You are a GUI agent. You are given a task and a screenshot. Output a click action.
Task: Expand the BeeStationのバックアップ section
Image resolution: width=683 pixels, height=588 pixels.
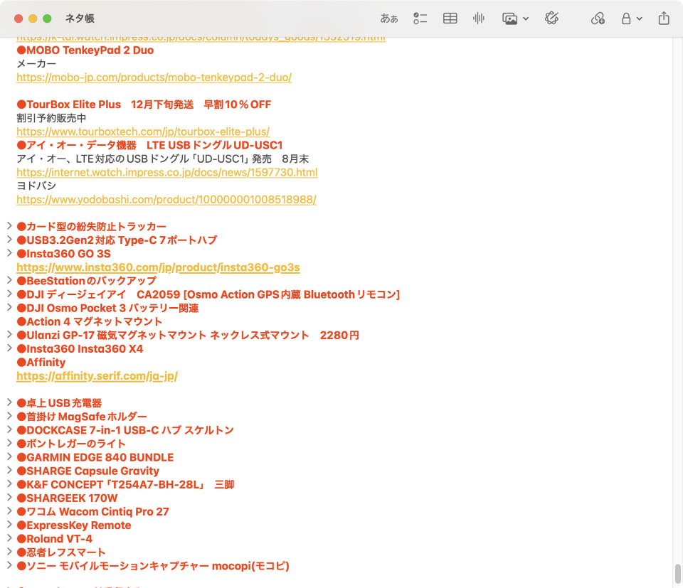pyautogui.click(x=9, y=280)
